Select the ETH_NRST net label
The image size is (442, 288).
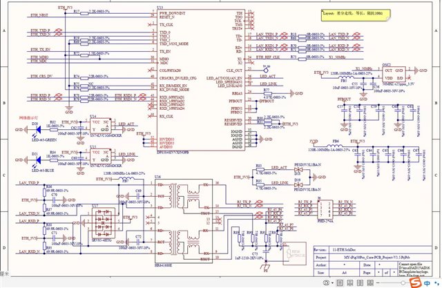pos(39,15)
